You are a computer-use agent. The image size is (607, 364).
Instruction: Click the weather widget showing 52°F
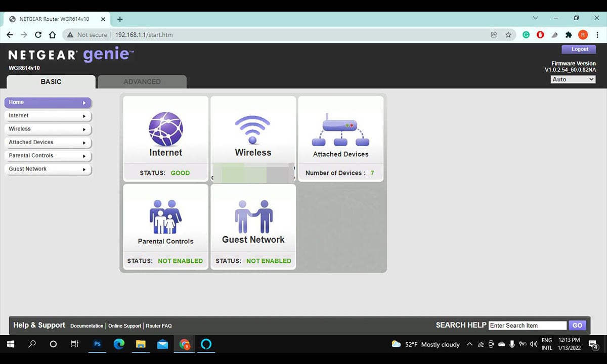[426, 344]
